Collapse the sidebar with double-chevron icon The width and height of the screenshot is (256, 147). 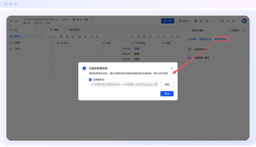[42, 30]
